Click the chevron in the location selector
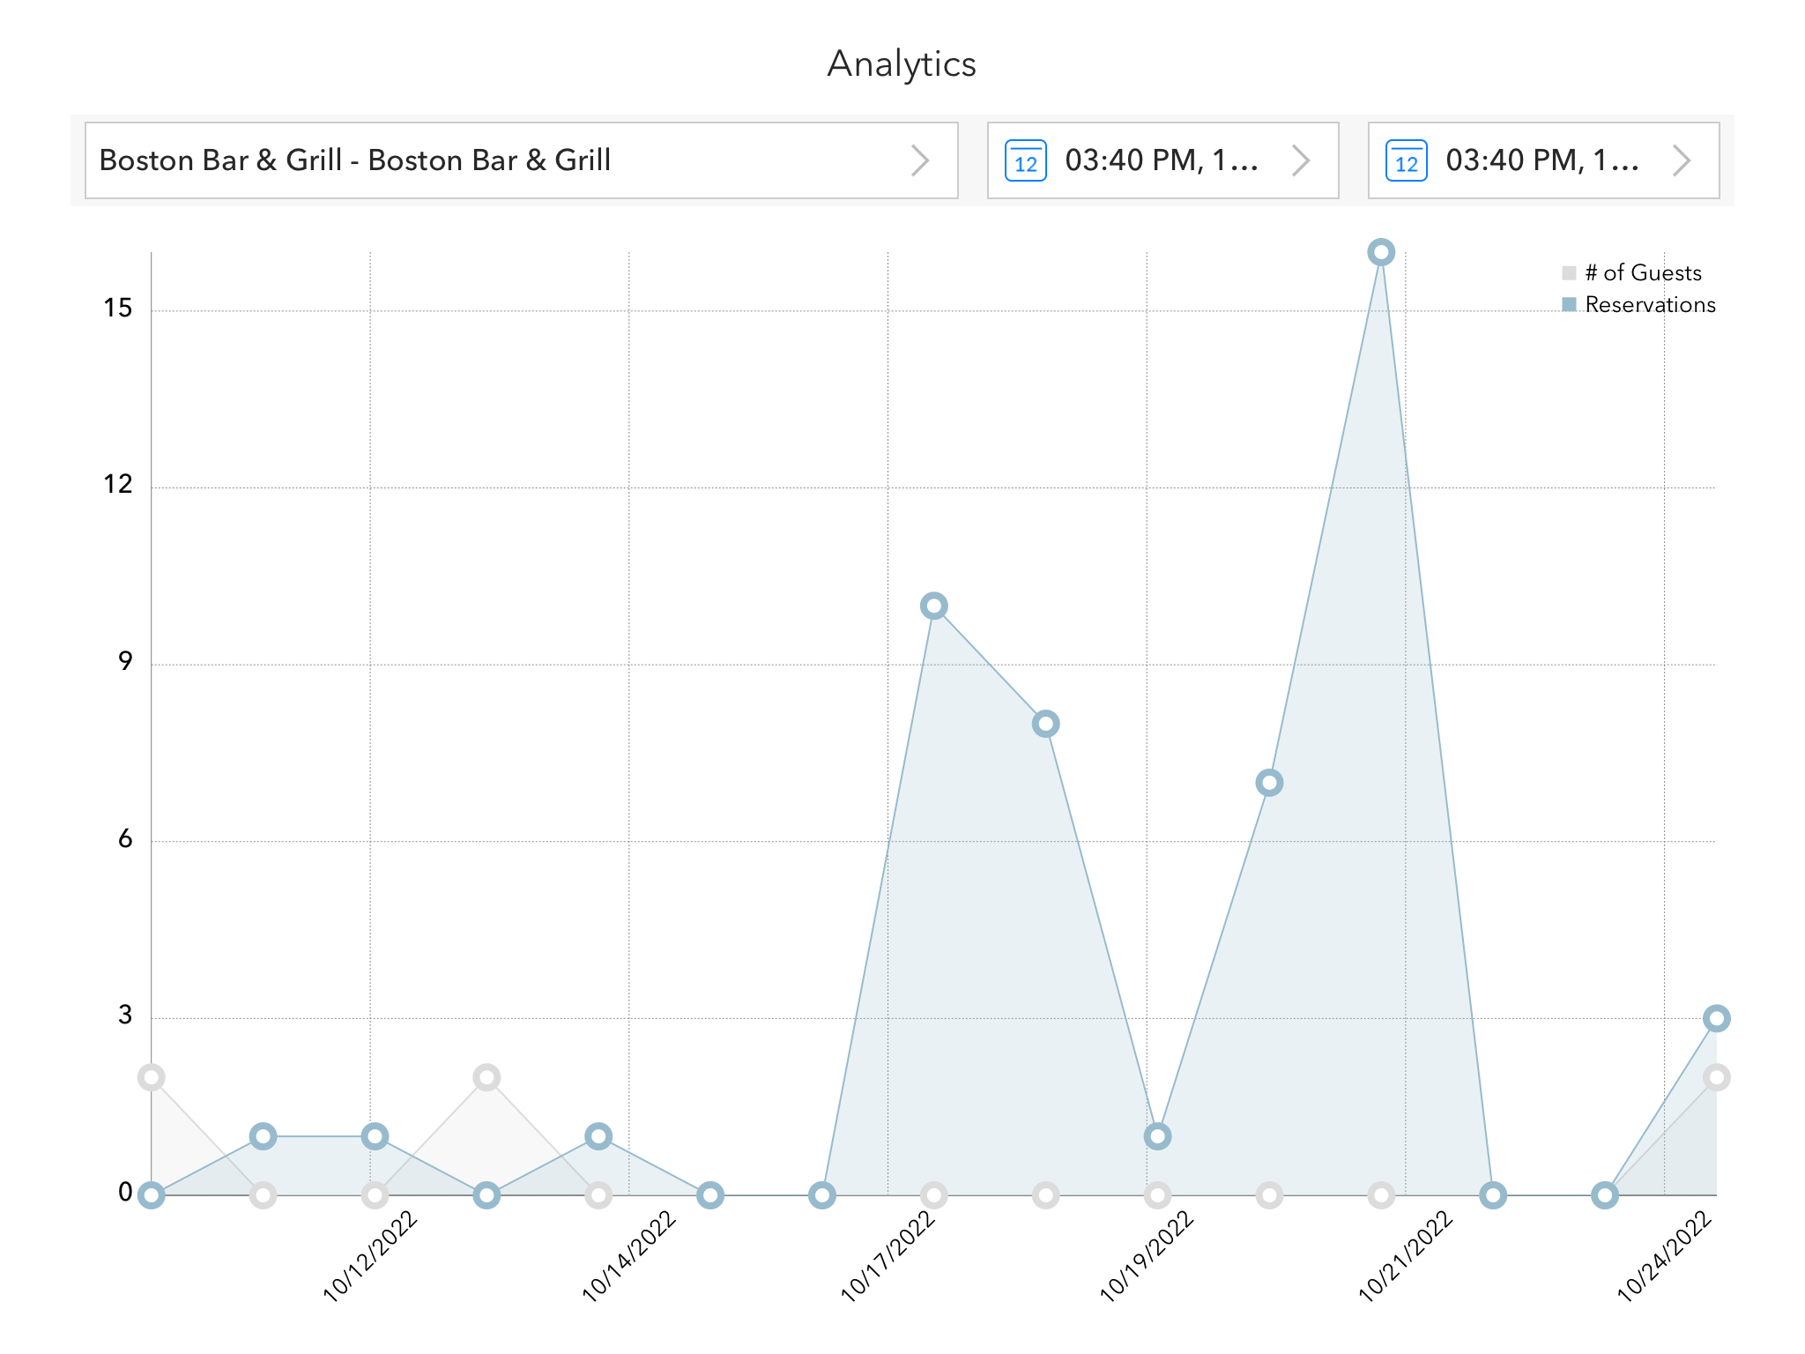The height and width of the screenshot is (1354, 1805). pyautogui.click(x=919, y=160)
